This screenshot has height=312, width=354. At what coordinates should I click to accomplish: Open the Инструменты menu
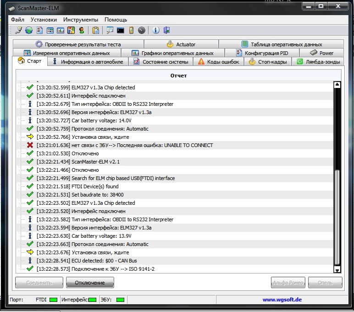pyautogui.click(x=81, y=20)
